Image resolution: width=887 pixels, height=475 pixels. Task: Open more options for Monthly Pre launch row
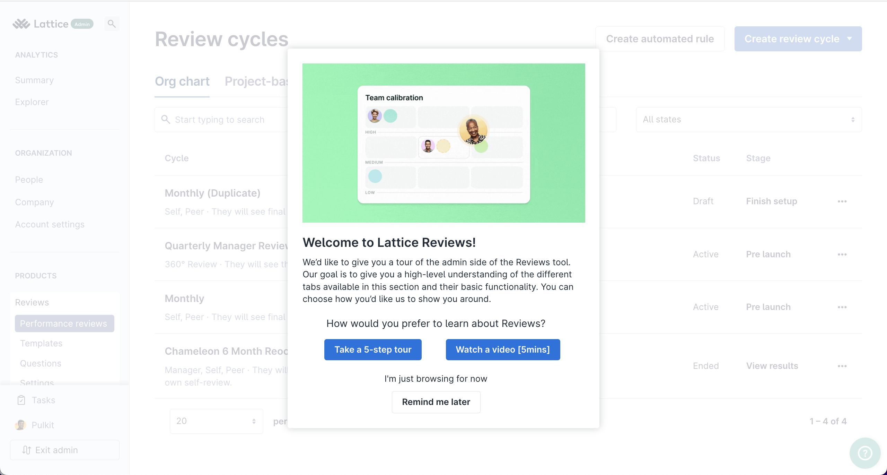(842, 307)
